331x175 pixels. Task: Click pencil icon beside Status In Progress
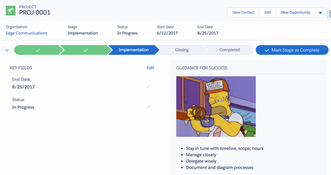click(x=148, y=107)
